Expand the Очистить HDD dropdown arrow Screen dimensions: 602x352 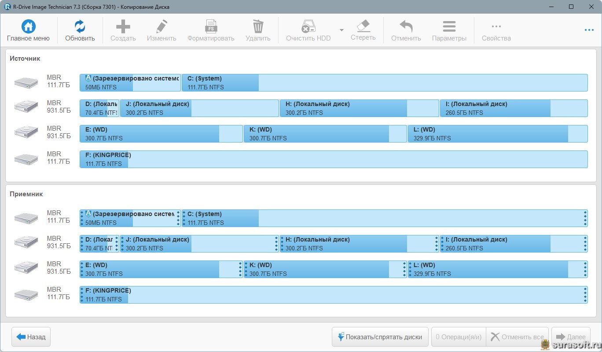coord(341,30)
